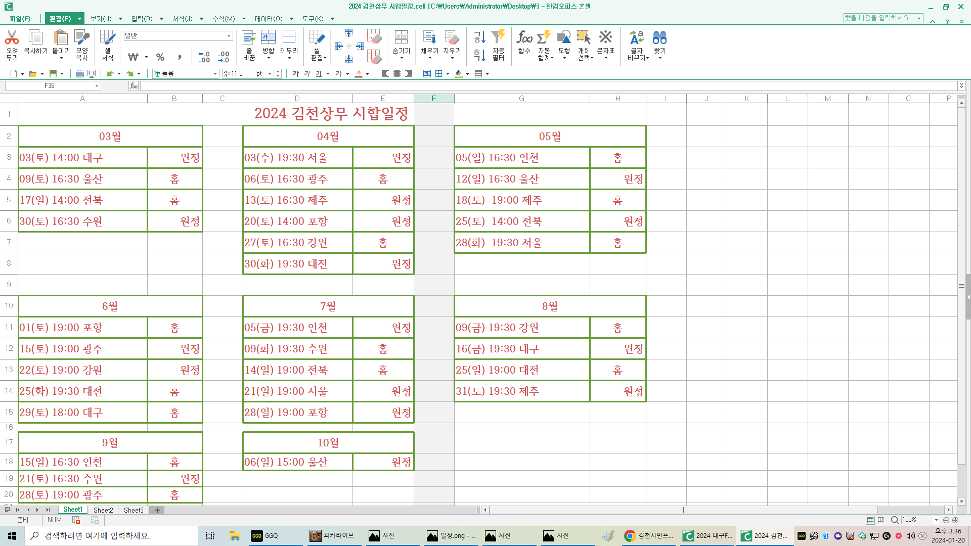Click the 병합 merge cells icon
971x546 pixels.
point(268,38)
